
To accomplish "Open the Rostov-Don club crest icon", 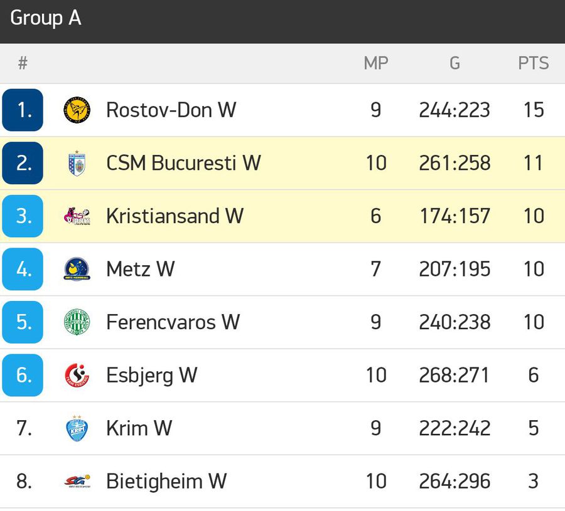I will [x=77, y=110].
